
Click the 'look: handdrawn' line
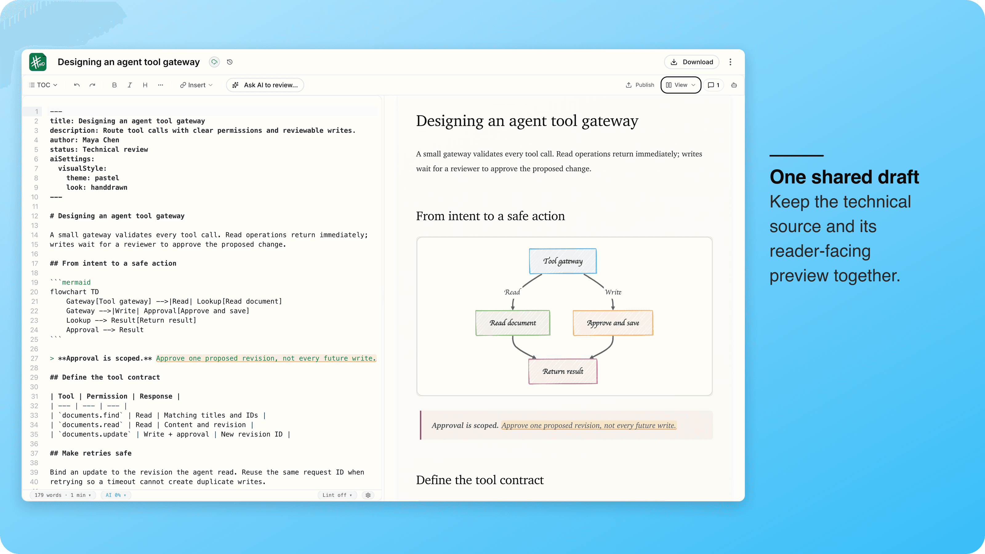97,188
